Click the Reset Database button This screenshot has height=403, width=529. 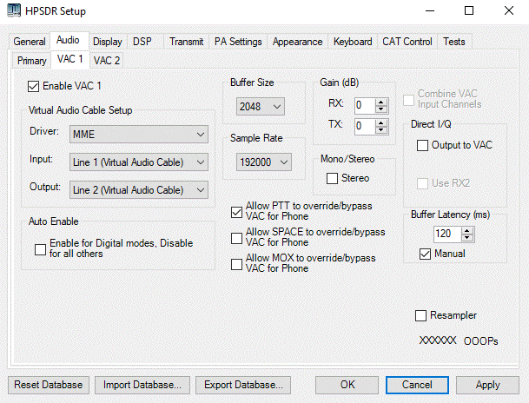click(x=49, y=385)
